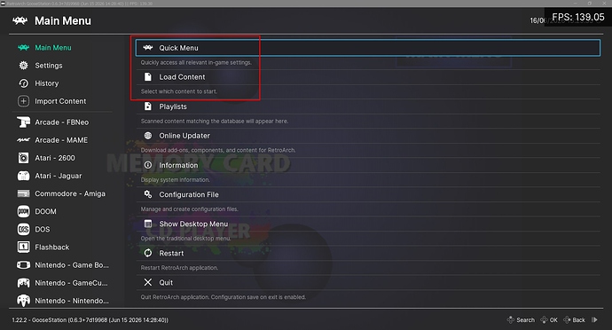Click the Restart circular arrow icon
This screenshot has height=330, width=612.
coord(148,253)
